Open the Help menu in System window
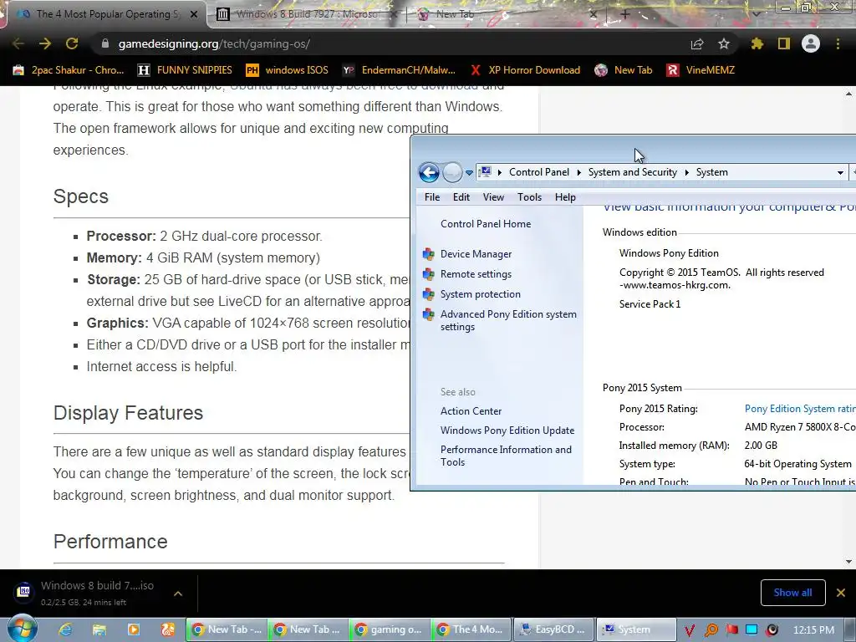This screenshot has height=642, width=856. coord(565,197)
